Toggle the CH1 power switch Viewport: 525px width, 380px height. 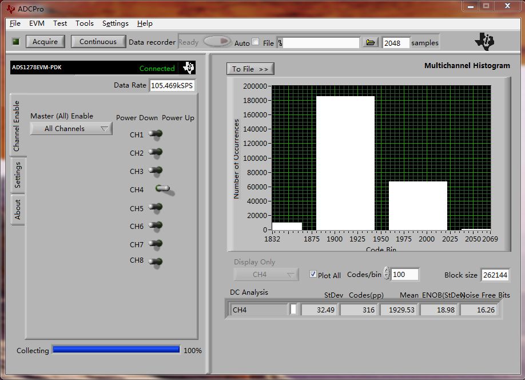(x=156, y=134)
